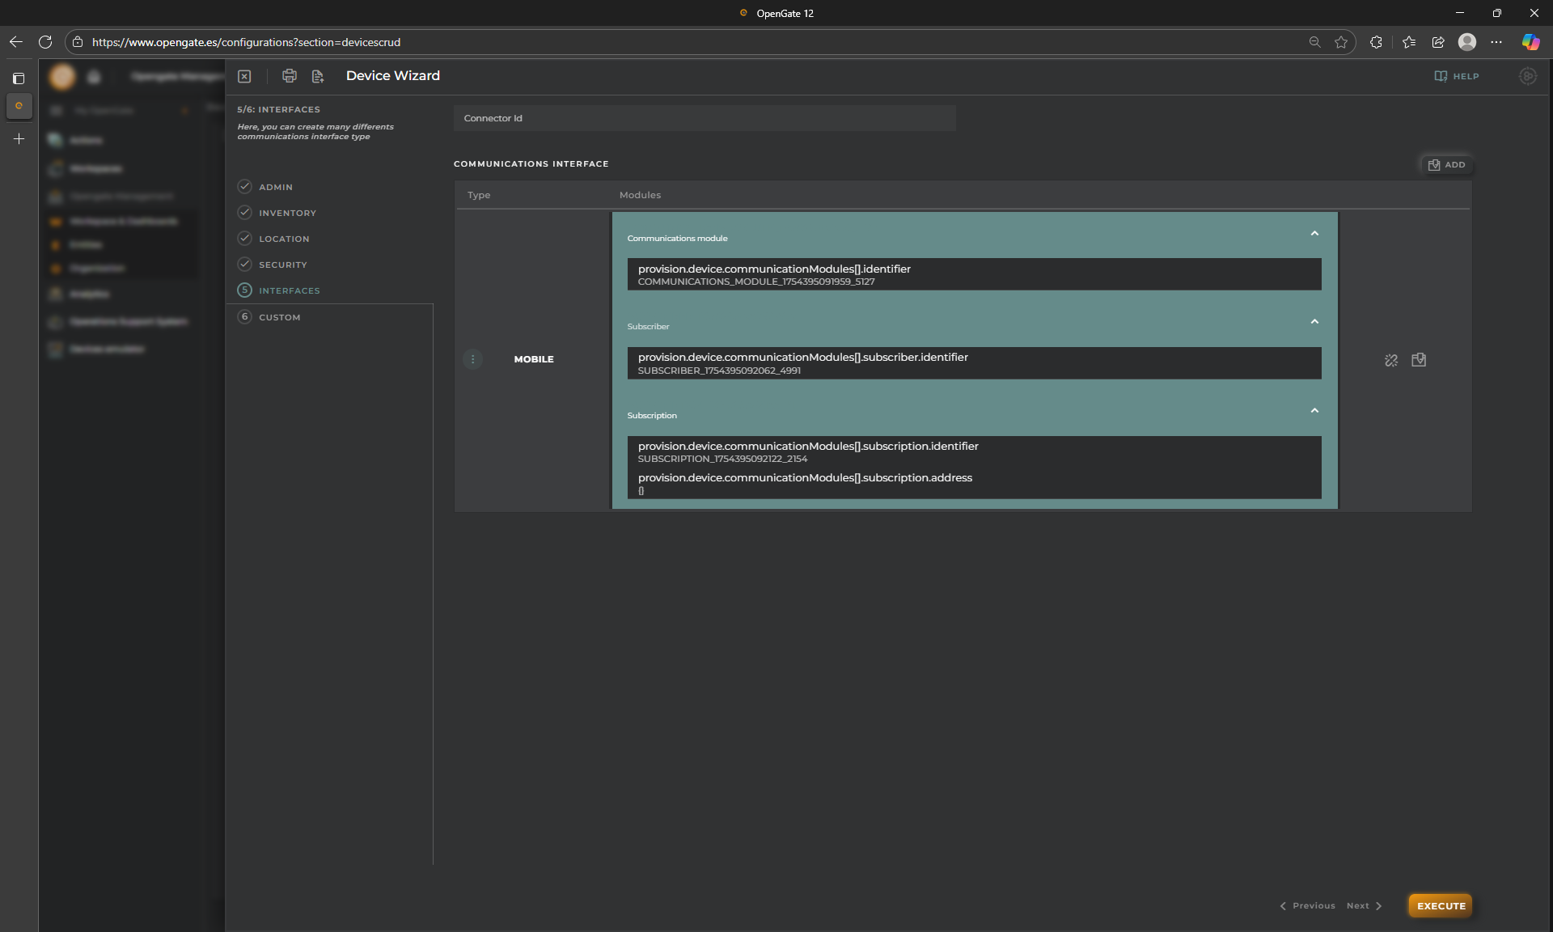The width and height of the screenshot is (1553, 932).
Task: Go to completed INVENTORY step
Action: (286, 213)
